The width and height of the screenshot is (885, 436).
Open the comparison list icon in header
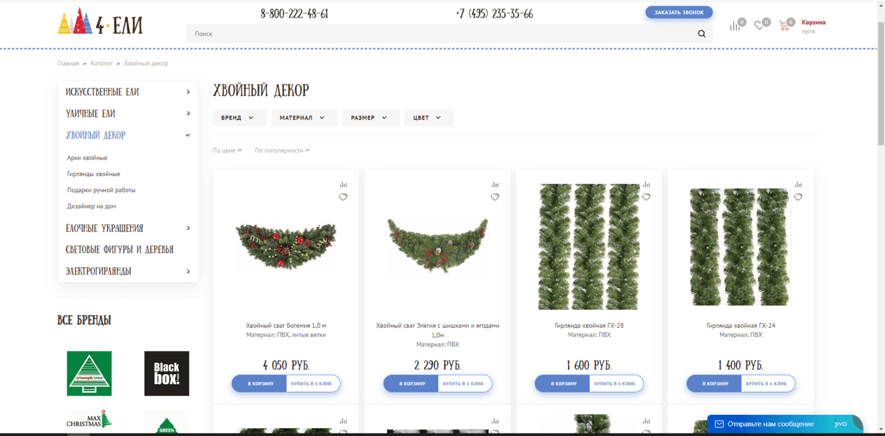click(x=735, y=26)
